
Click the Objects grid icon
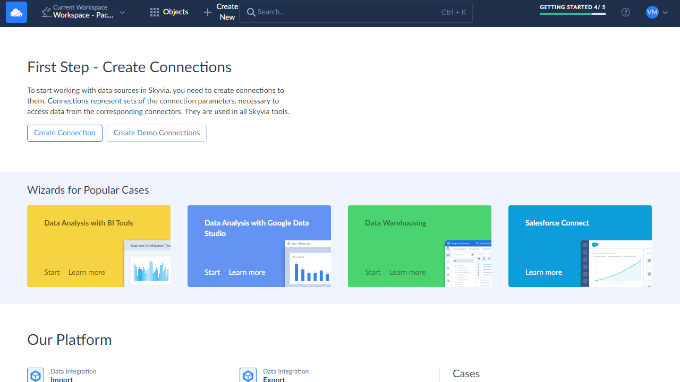pyautogui.click(x=155, y=12)
